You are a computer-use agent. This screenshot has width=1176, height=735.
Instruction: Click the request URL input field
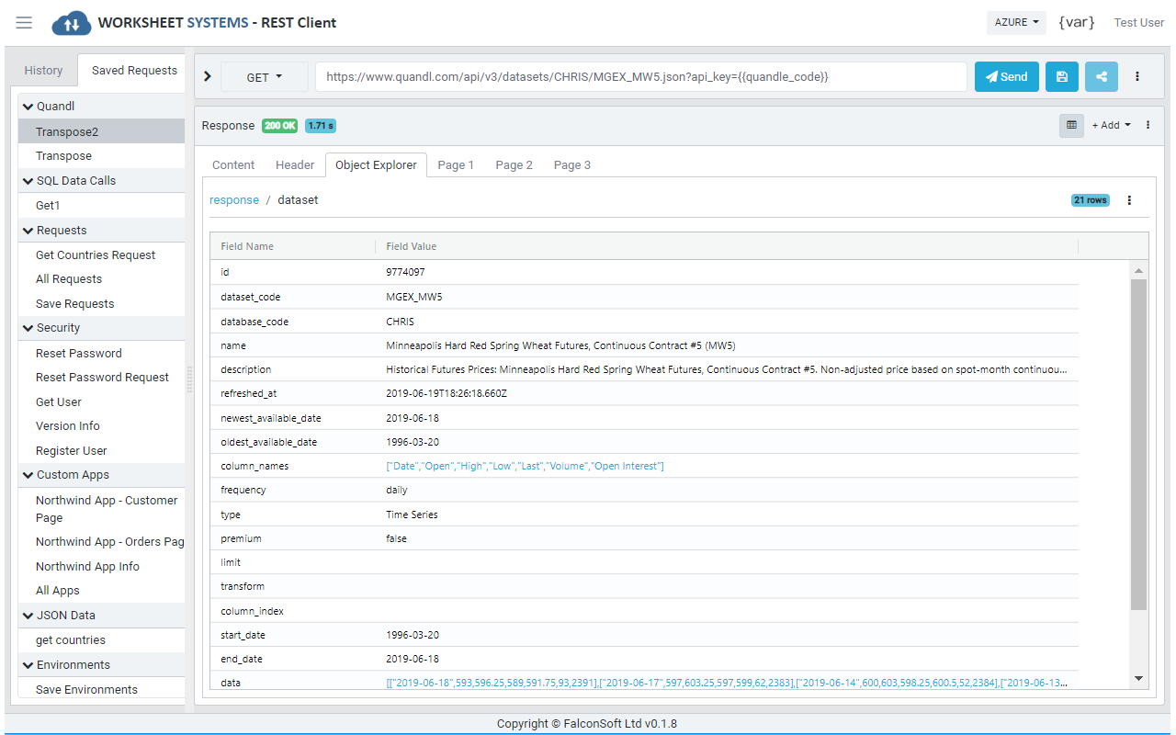click(641, 77)
